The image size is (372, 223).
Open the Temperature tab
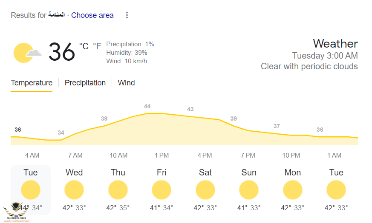(x=32, y=83)
